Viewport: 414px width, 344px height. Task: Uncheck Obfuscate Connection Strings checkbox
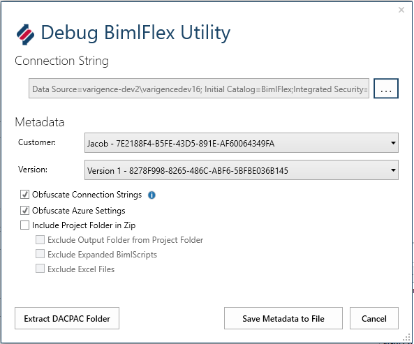[25, 195]
